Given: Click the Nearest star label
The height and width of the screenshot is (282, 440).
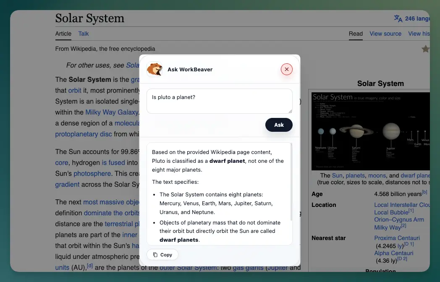Looking at the screenshot, I should pyautogui.click(x=329, y=238).
